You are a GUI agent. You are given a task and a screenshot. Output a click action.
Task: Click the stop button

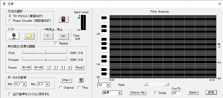coord(64,36)
